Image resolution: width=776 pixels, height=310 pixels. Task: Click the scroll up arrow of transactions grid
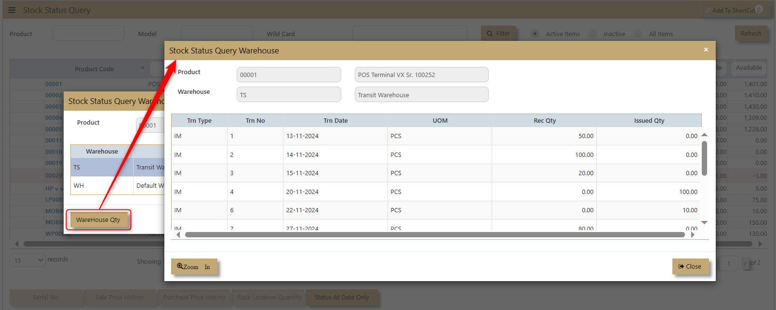(x=704, y=135)
